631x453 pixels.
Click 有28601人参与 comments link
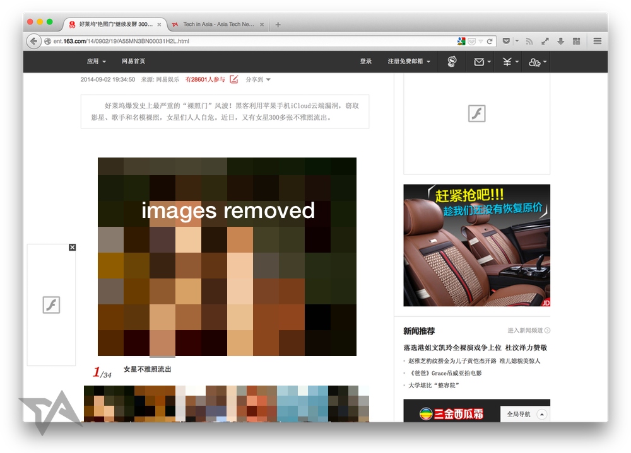[x=205, y=79]
